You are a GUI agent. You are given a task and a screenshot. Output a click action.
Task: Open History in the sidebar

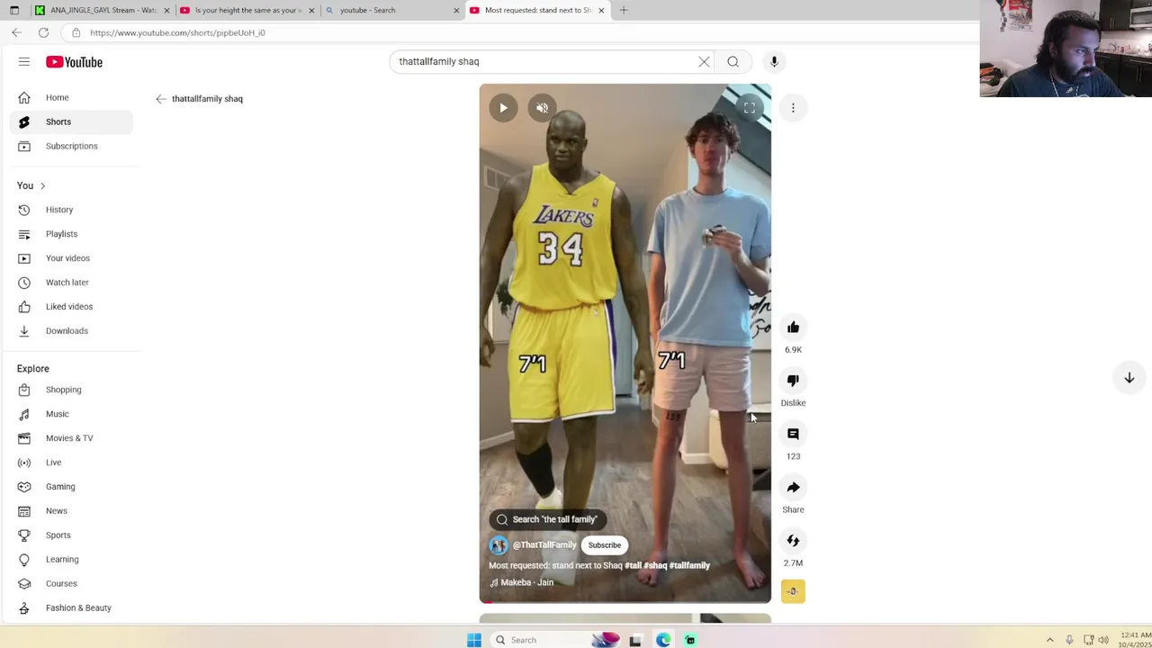71,210
